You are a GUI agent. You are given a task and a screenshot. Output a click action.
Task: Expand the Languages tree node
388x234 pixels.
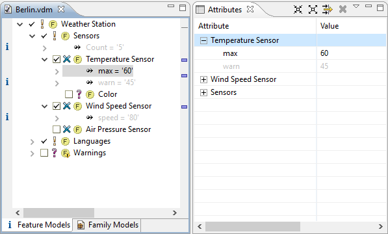pyautogui.click(x=32, y=142)
